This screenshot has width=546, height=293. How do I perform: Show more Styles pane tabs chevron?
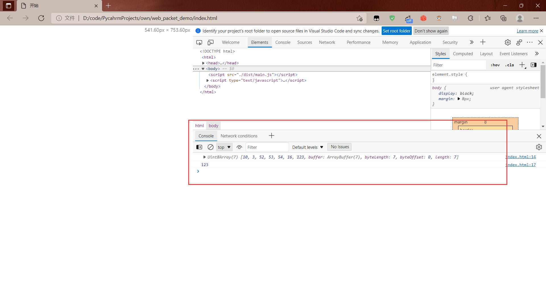click(537, 53)
